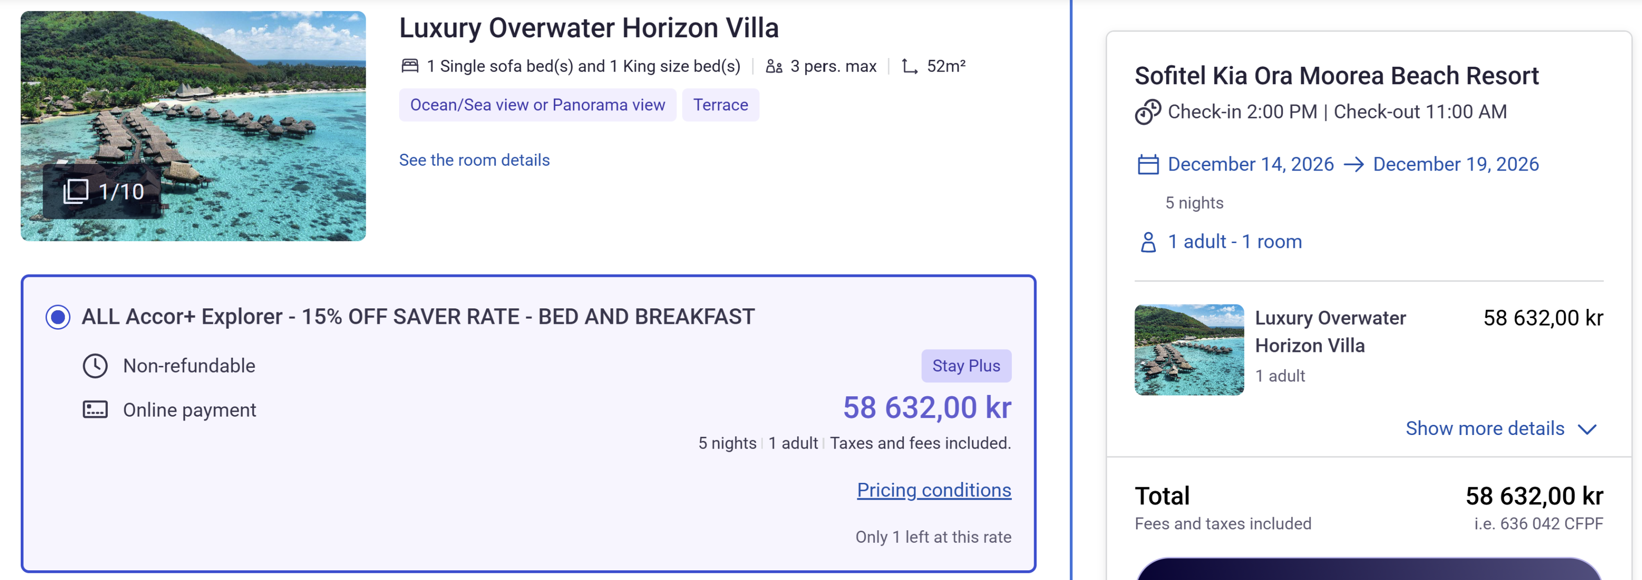Click the check-in clock icon in booking summary
This screenshot has height=580, width=1642.
[1147, 112]
